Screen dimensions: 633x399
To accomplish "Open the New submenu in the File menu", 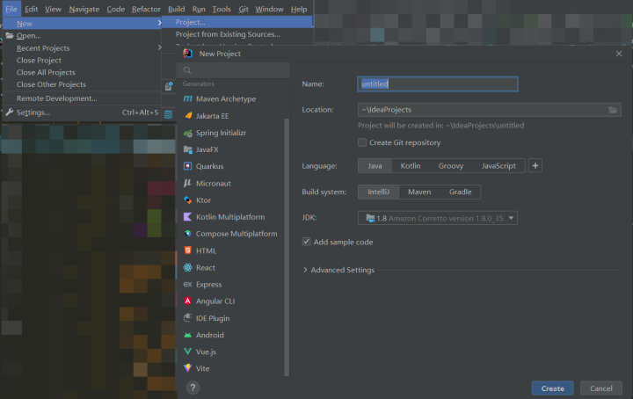I will click(82, 24).
